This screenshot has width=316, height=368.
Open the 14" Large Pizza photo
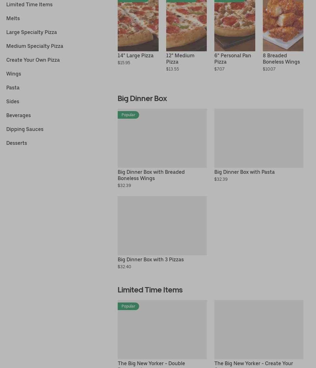tap(138, 25)
